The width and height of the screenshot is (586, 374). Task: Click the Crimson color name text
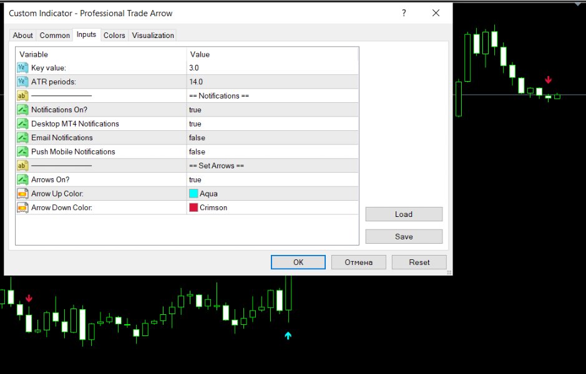click(213, 208)
